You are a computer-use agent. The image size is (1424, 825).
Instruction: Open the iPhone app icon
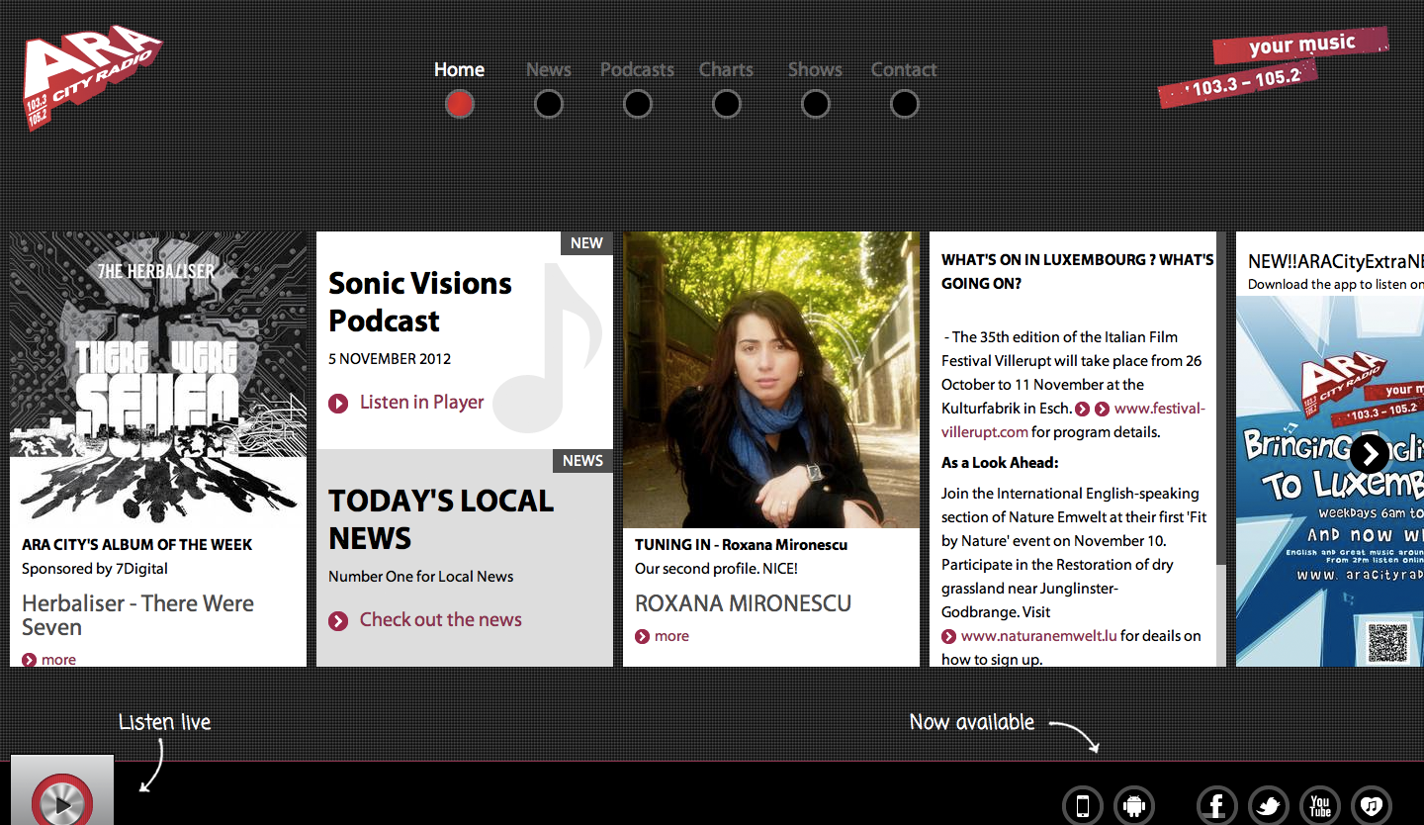coord(1082,806)
